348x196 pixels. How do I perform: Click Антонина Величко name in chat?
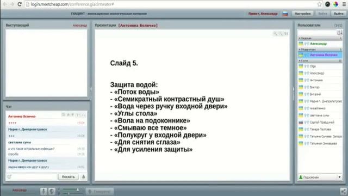click(x=22, y=117)
